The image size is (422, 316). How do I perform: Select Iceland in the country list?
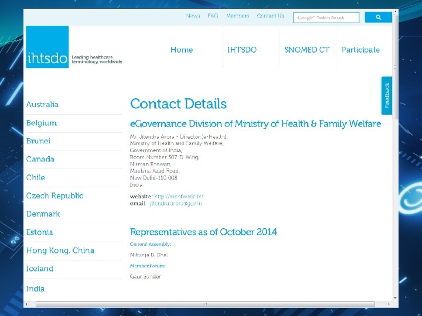pyautogui.click(x=40, y=269)
